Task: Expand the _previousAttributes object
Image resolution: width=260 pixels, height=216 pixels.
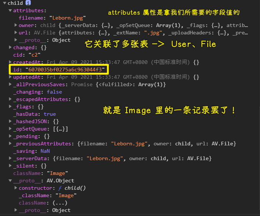Action: point(10,144)
